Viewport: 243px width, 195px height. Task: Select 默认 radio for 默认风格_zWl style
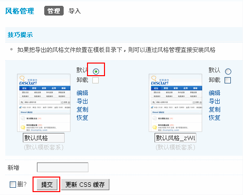[228, 71]
